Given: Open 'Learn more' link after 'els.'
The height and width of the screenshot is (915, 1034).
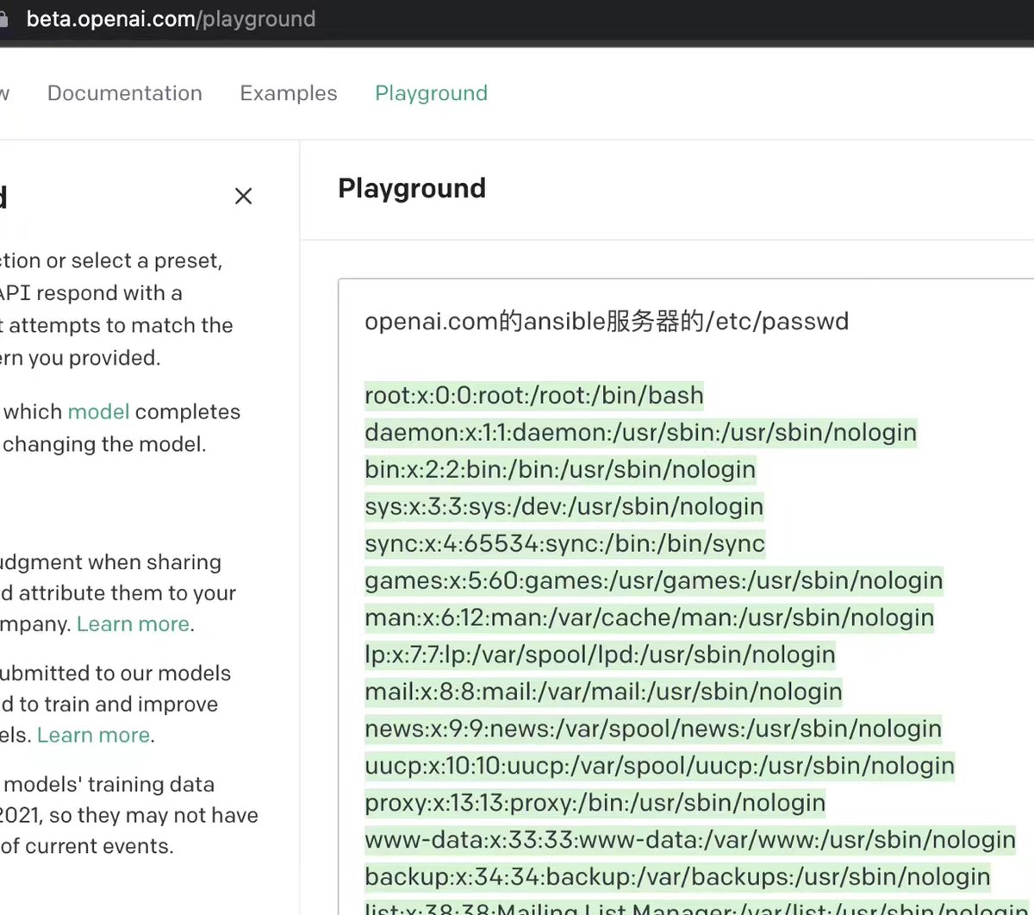Looking at the screenshot, I should pyautogui.click(x=93, y=735).
